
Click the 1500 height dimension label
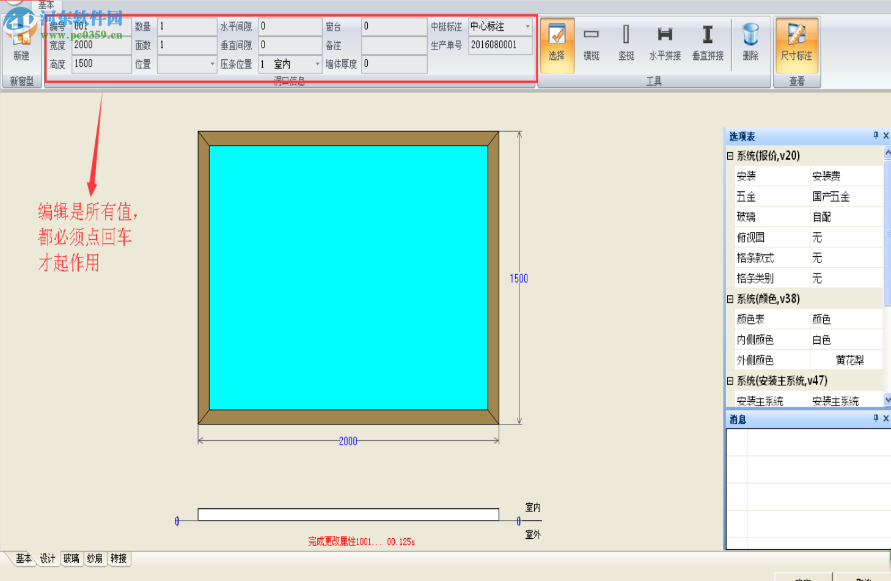519,278
